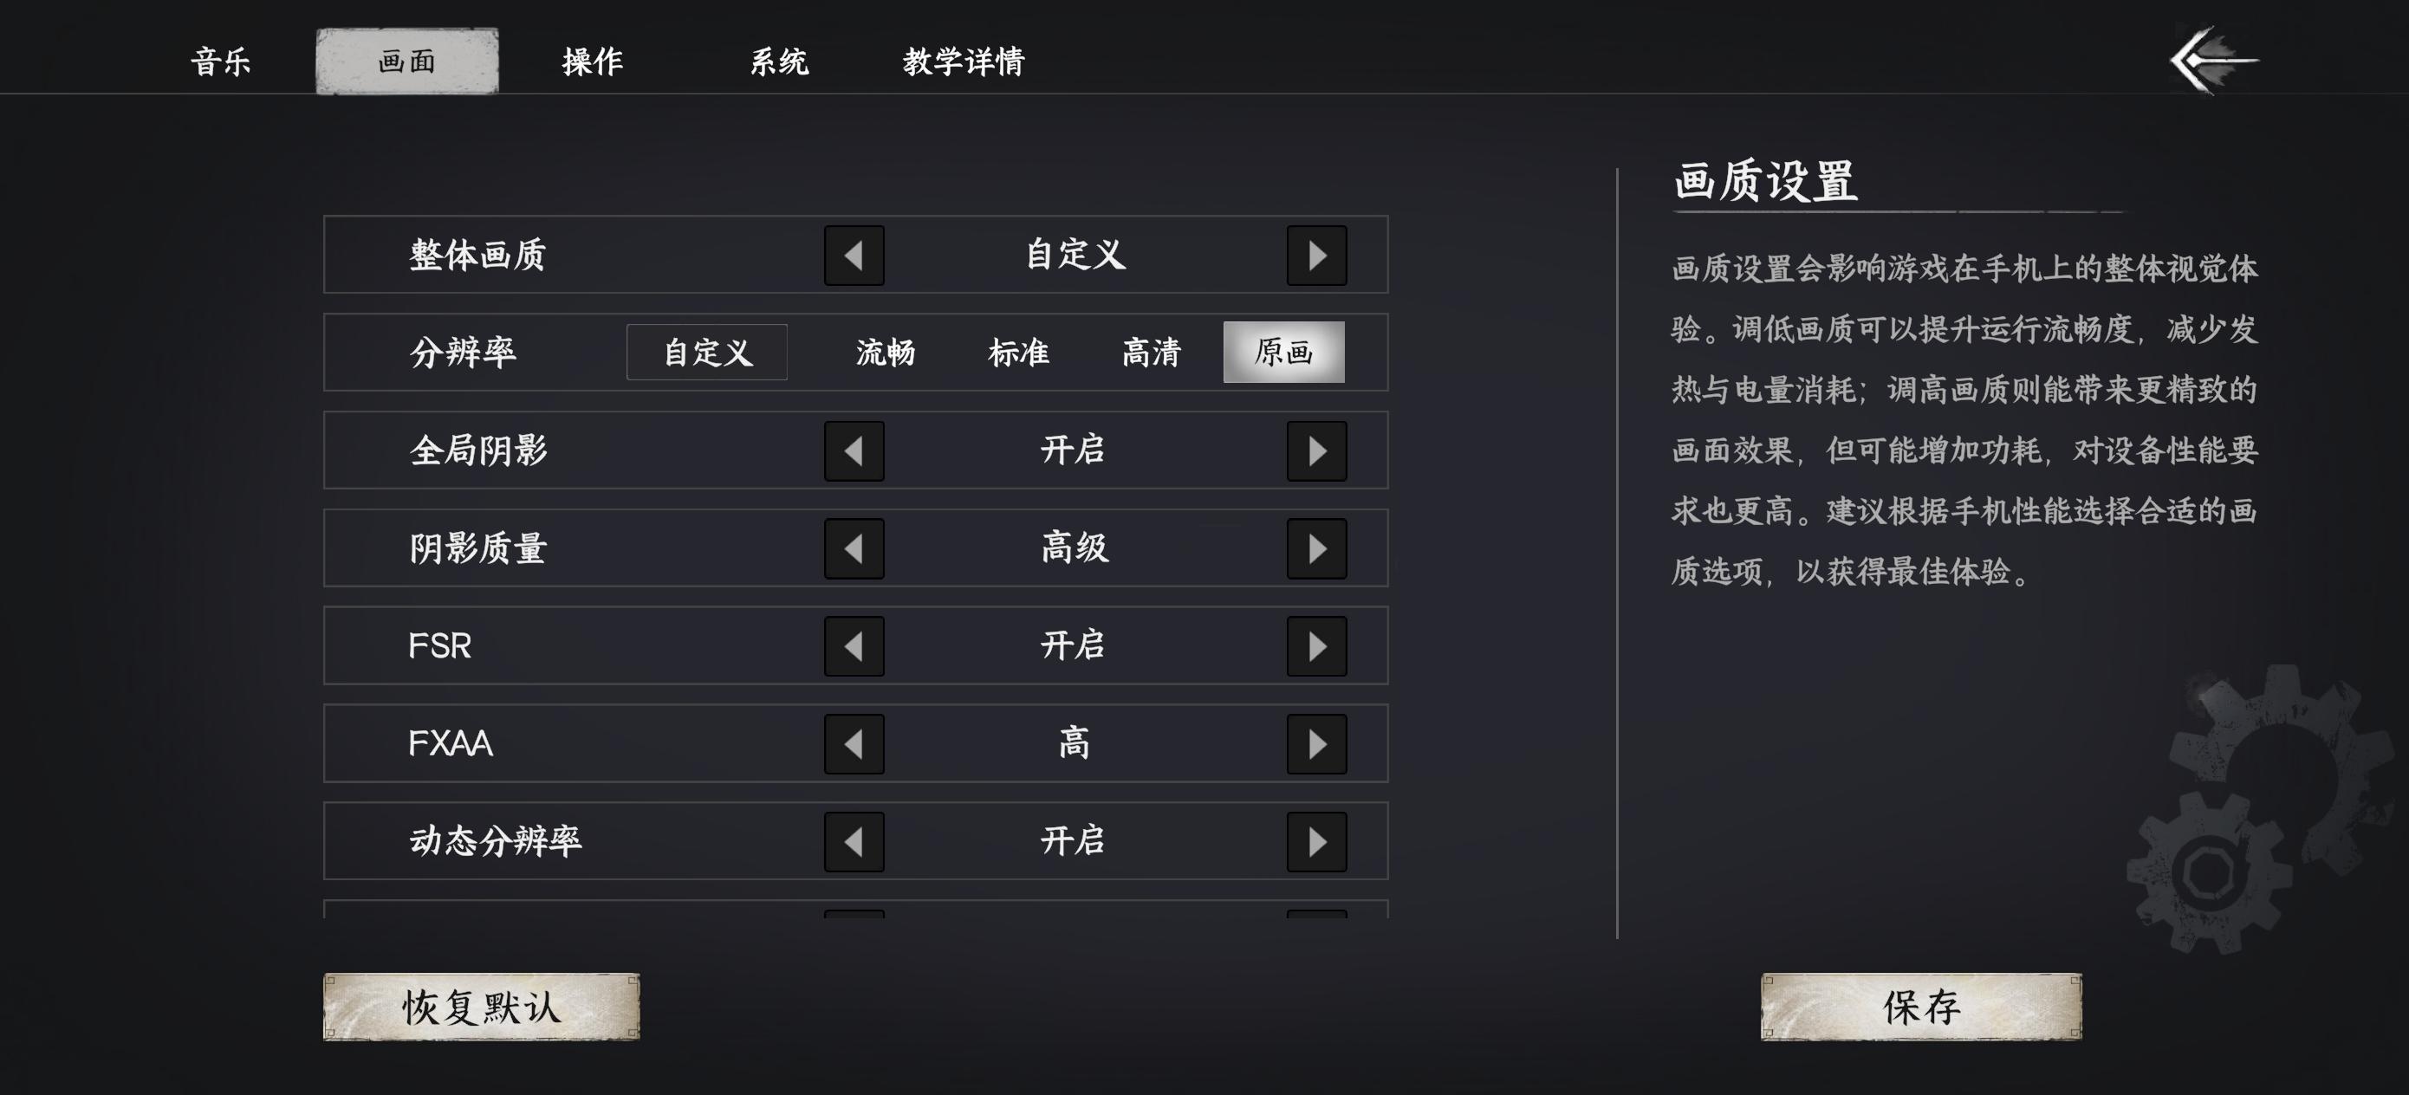Open the 操作 tab

point(592,62)
